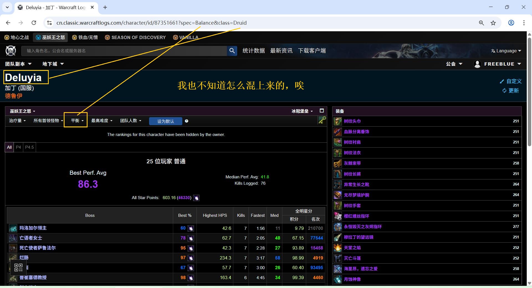The image size is (532, 288).
Task: Click the 天堂之焰 trinket icon
Action: (337, 248)
